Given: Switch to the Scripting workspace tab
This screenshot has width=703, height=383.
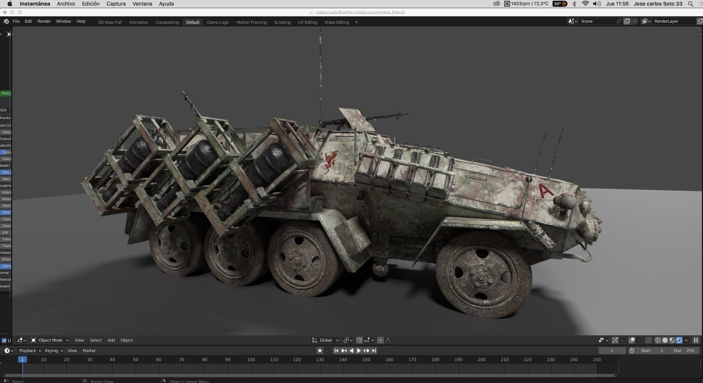Looking at the screenshot, I should [x=282, y=22].
